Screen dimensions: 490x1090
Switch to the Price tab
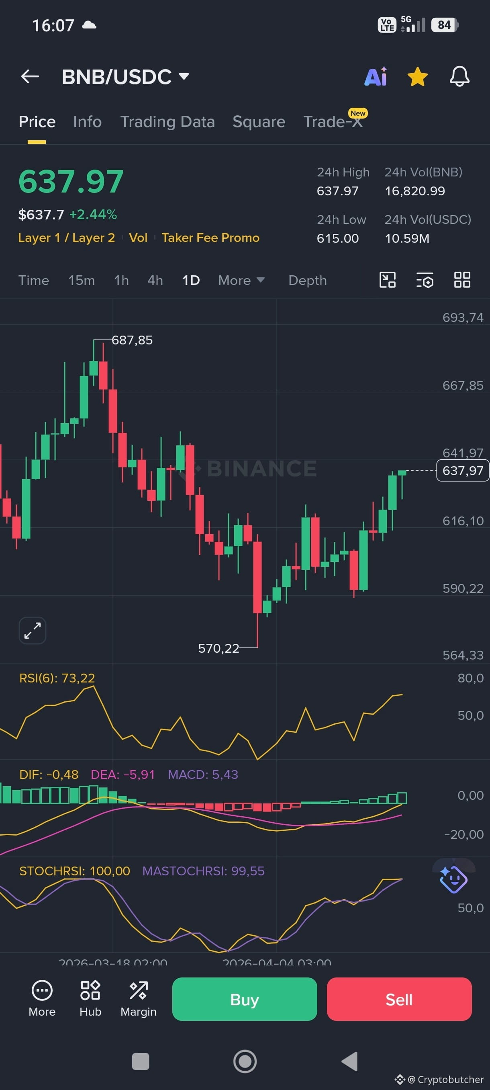coord(37,122)
